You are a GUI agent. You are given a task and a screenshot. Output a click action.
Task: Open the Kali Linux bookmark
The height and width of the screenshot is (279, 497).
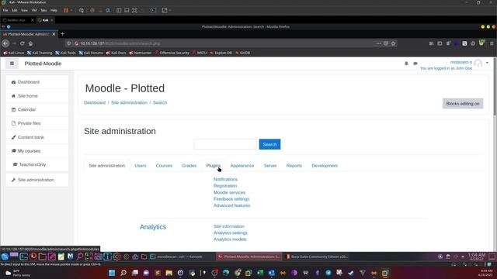point(14,53)
